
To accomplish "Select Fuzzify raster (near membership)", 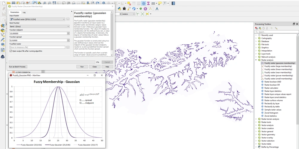I will (x=278, y=72).
